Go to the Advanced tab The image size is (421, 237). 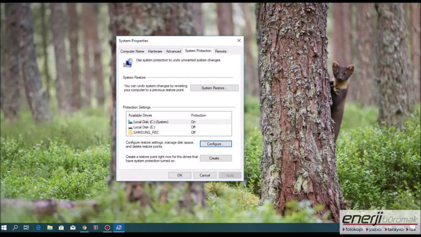pos(173,51)
